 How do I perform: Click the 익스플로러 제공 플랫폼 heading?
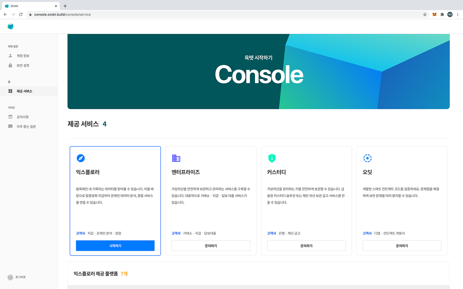coord(96,273)
